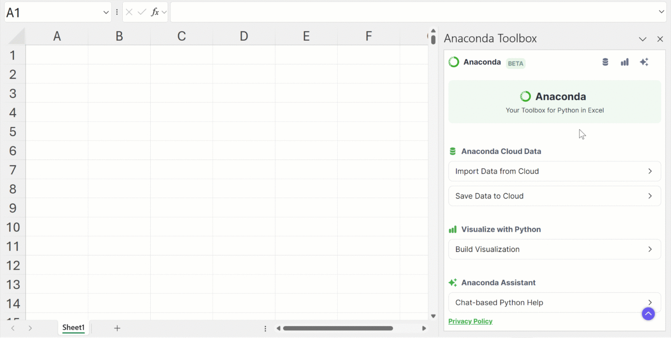Confirm formula entry with the checkmark icon

point(142,12)
